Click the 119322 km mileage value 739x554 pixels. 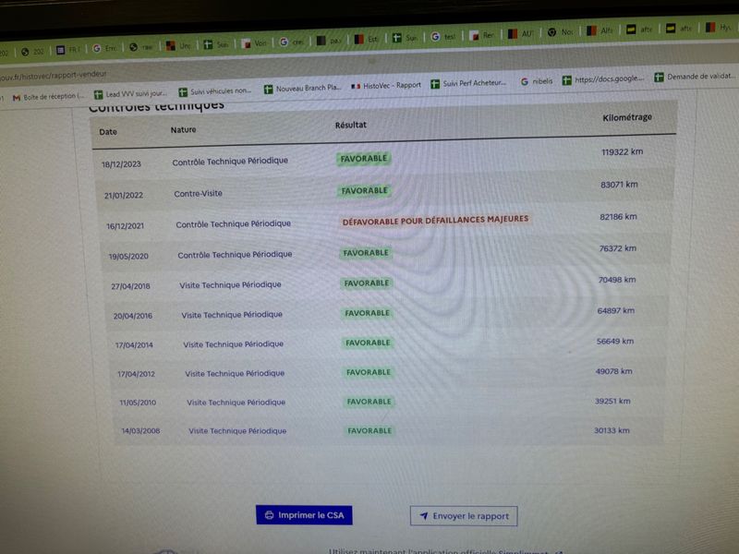coord(622,151)
